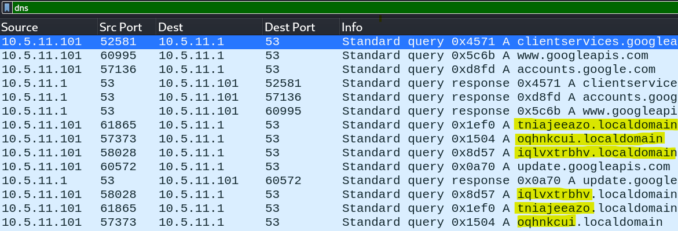Sort by the Info column header
The width and height of the screenshot is (678, 231).
[x=508, y=27]
